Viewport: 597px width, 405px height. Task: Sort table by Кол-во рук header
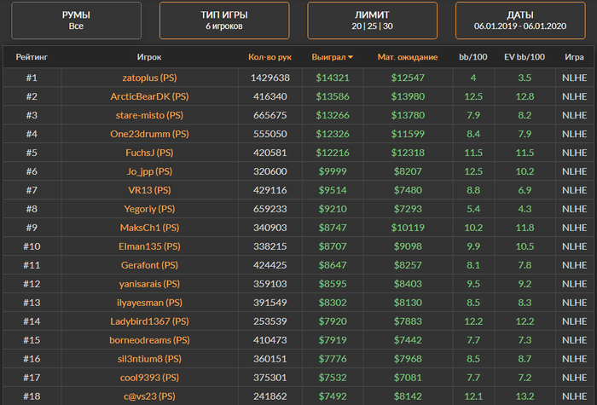[x=270, y=57]
